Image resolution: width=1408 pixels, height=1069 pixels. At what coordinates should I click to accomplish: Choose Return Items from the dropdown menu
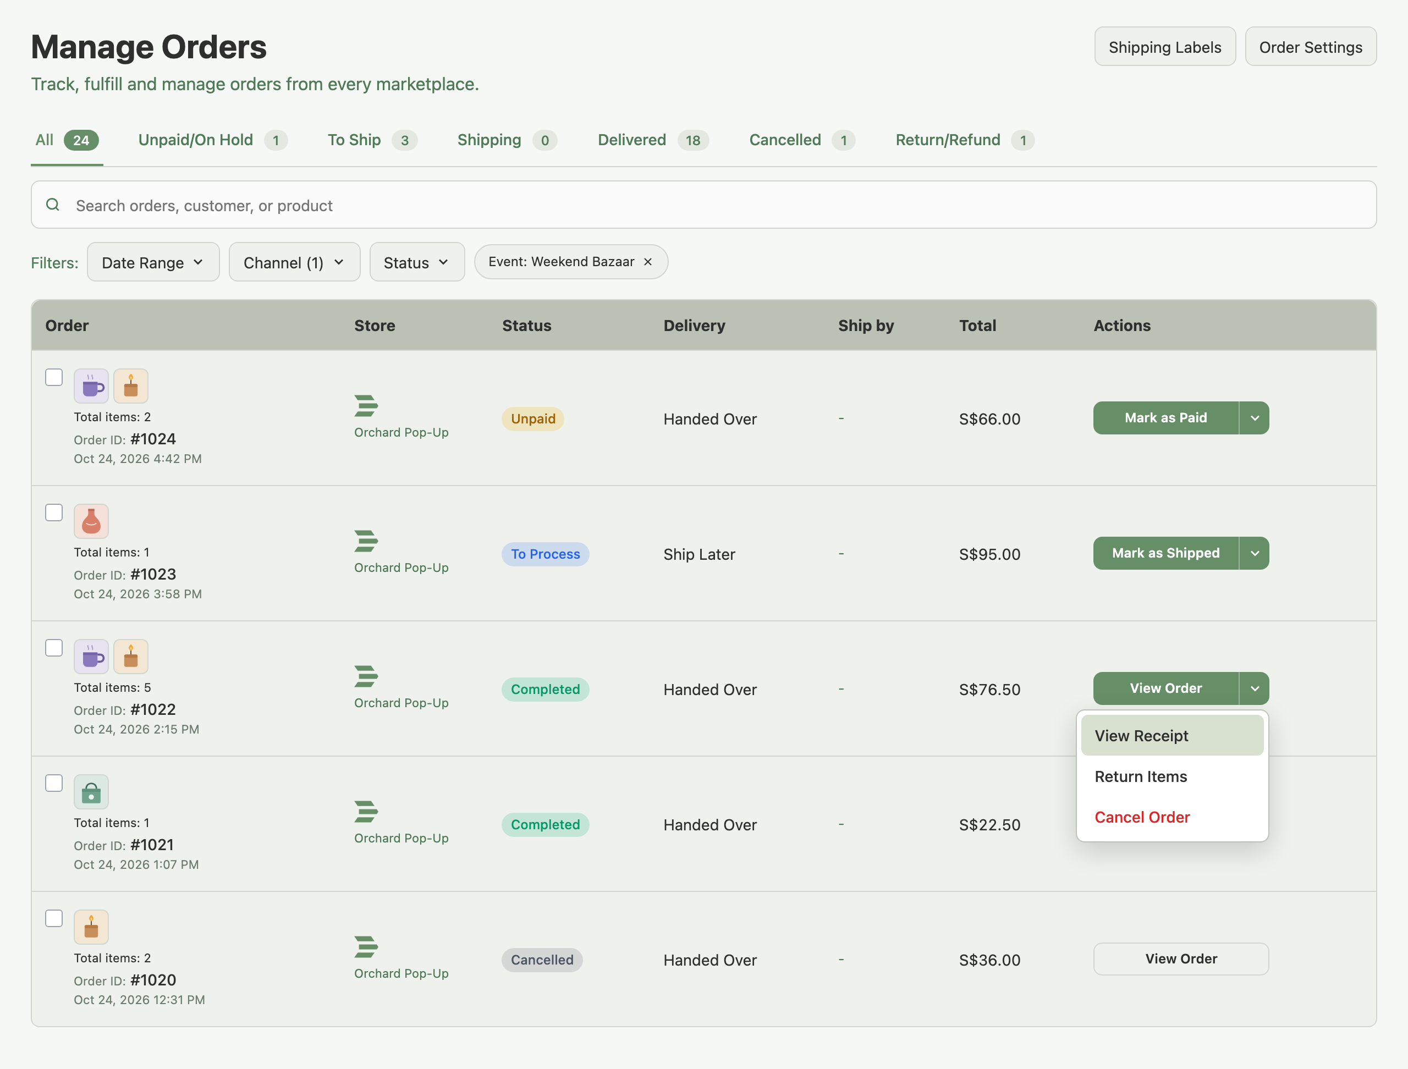(1172, 776)
